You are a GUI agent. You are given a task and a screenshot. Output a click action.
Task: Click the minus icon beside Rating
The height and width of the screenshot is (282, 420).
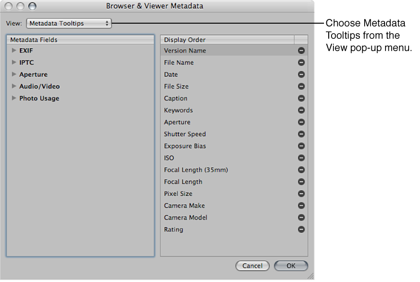click(x=301, y=229)
